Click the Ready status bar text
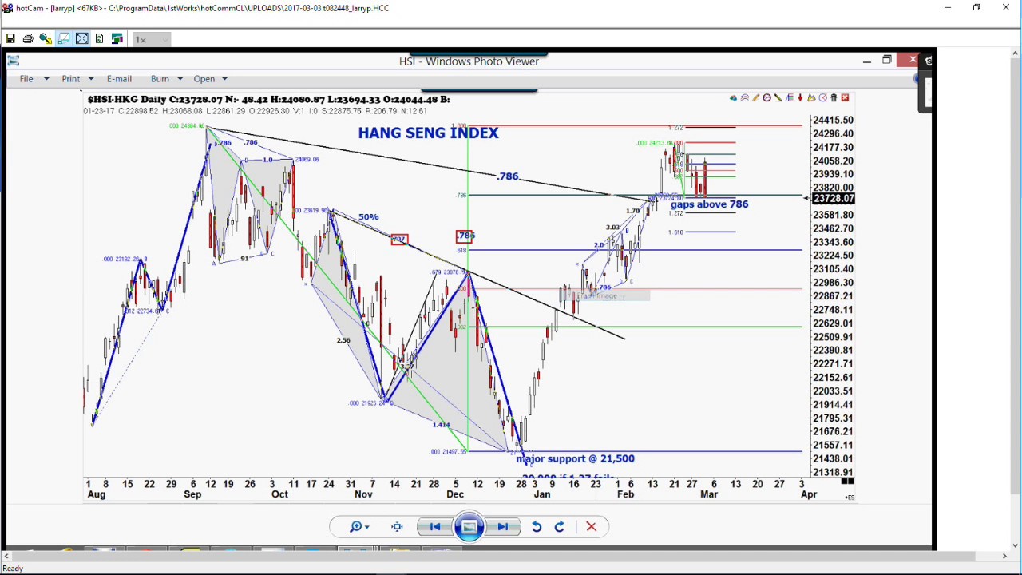Image resolution: width=1022 pixels, height=575 pixels. click(x=13, y=569)
